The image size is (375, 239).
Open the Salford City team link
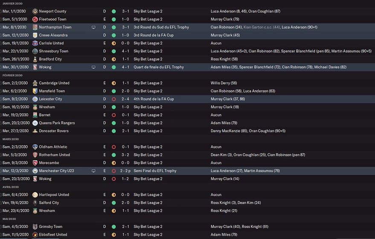(x=49, y=202)
